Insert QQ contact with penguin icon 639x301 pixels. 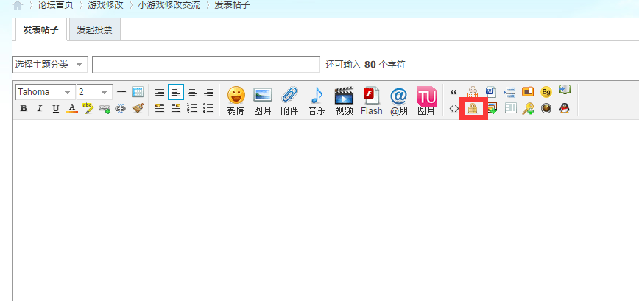(x=565, y=108)
